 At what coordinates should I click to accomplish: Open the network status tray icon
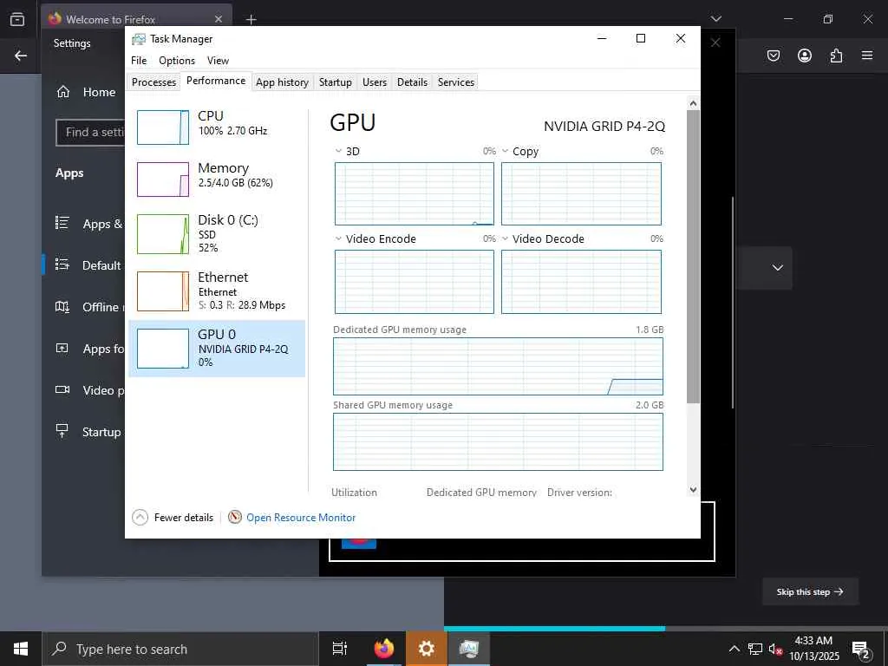click(x=755, y=649)
